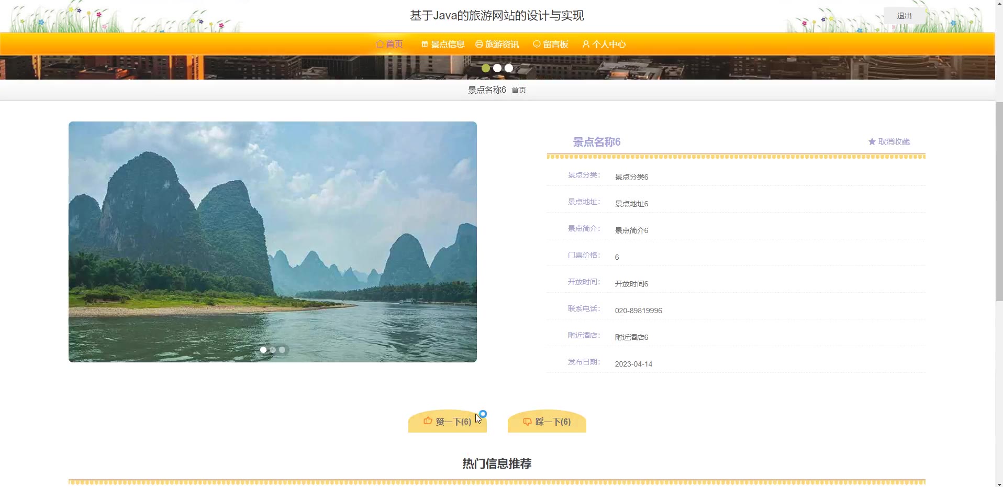
Task: Go to the 旅游资讯 menu item
Action: point(497,44)
